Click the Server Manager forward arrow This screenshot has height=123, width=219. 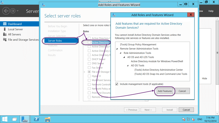pyautogui.click(x=13, y=11)
